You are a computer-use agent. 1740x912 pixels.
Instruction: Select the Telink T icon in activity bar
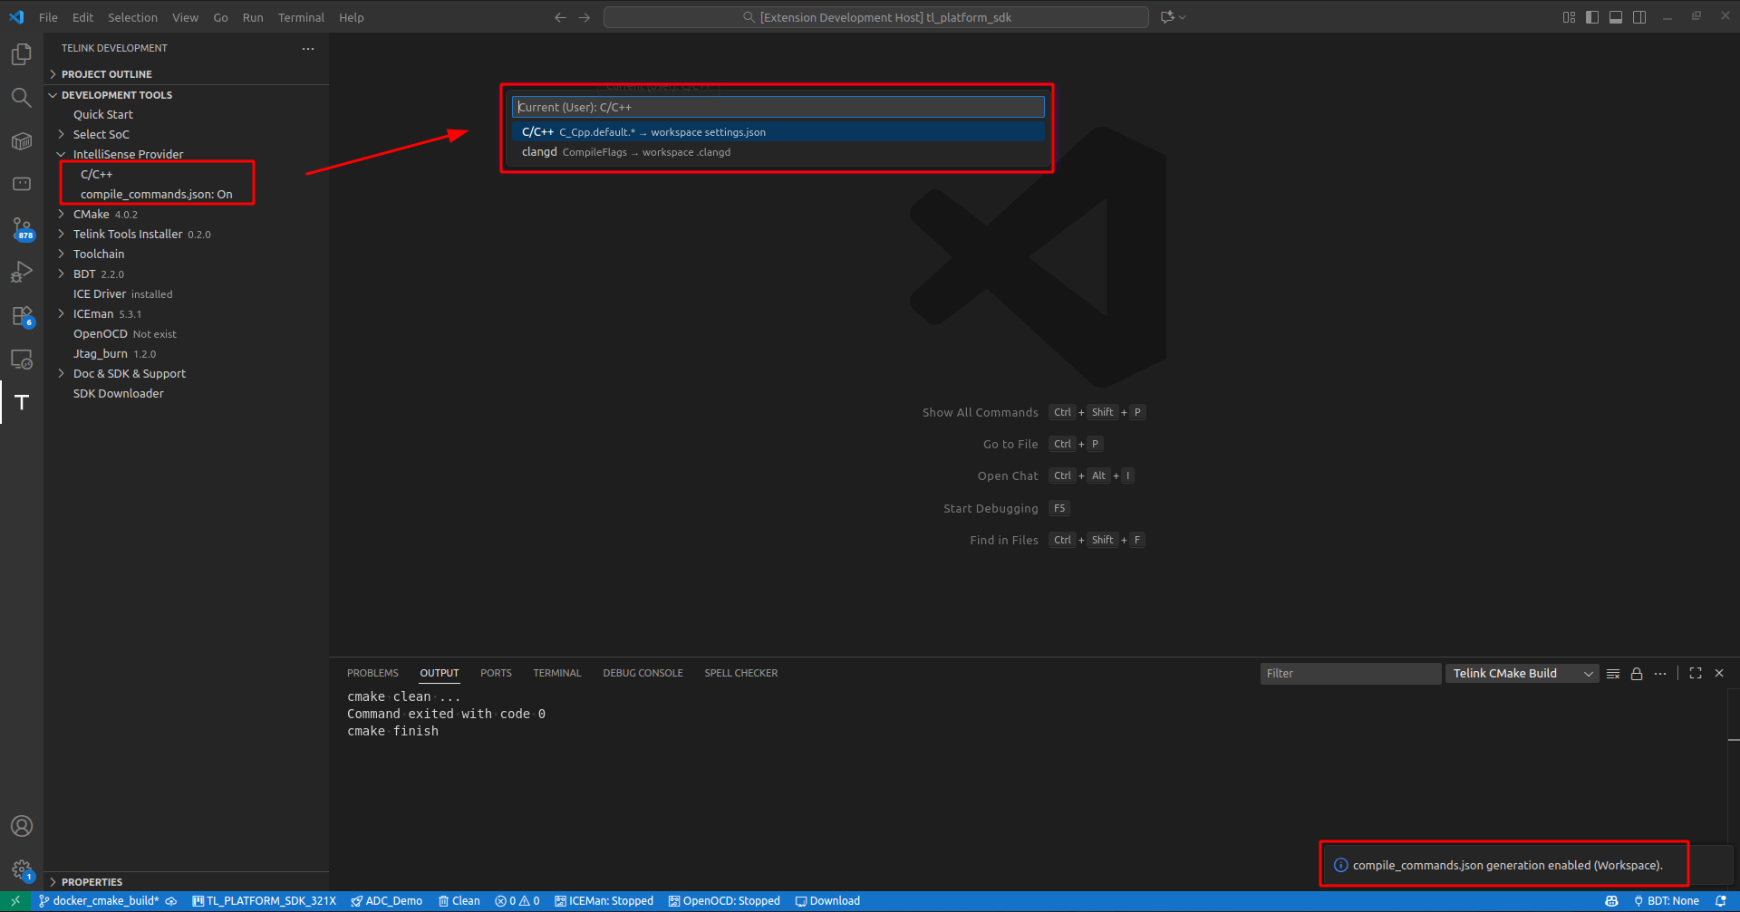pyautogui.click(x=22, y=402)
